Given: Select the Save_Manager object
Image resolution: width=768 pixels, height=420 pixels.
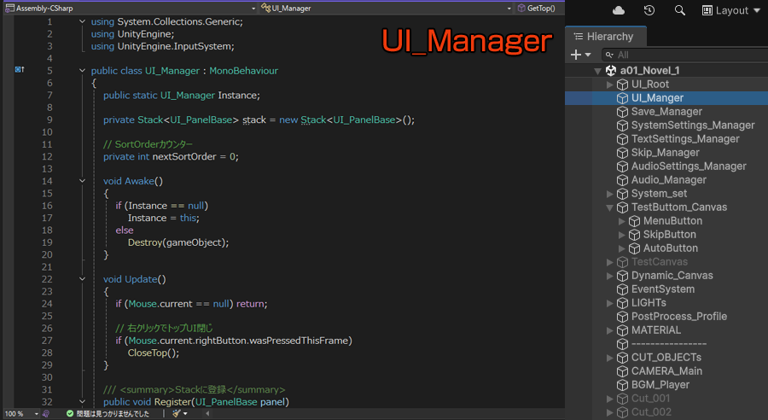Looking at the screenshot, I should [666, 112].
